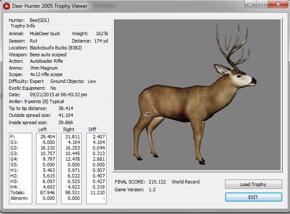Click the action value Autoloader Rifle
Image resolution: width=290 pixels, height=214 pixels.
point(46,61)
